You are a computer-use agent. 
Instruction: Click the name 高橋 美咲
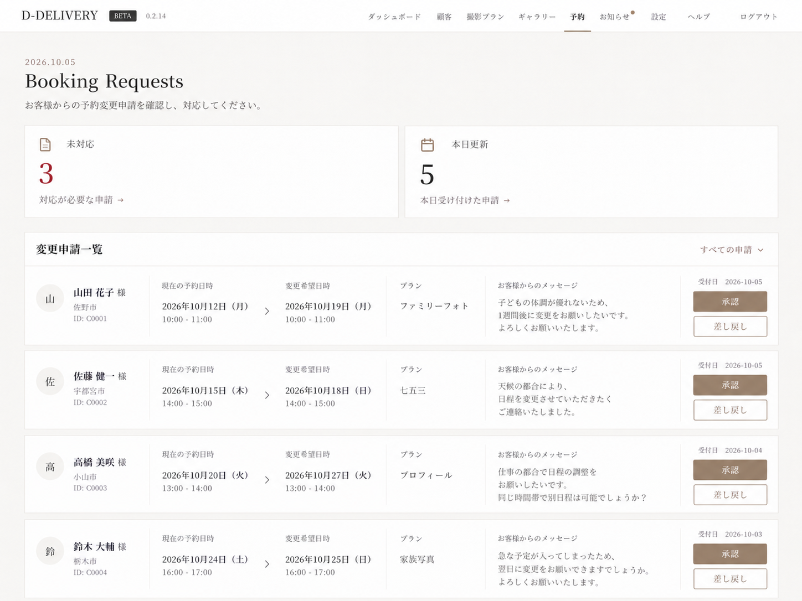point(94,462)
